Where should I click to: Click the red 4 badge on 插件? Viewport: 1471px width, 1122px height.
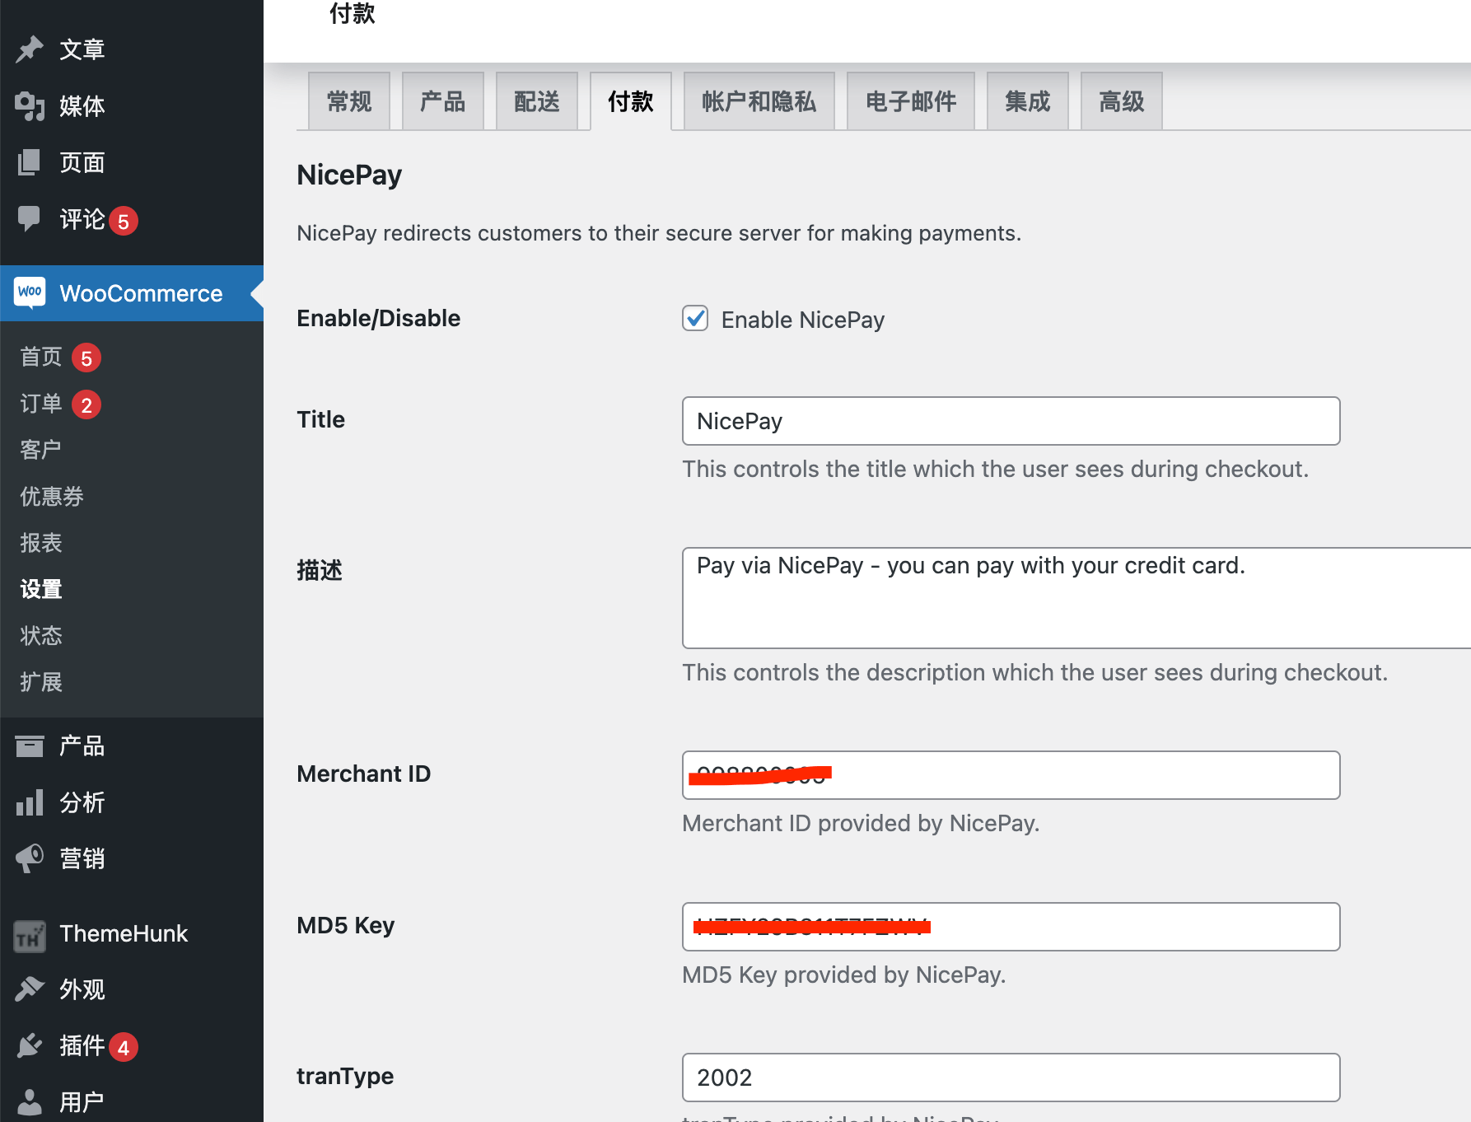(x=124, y=1047)
